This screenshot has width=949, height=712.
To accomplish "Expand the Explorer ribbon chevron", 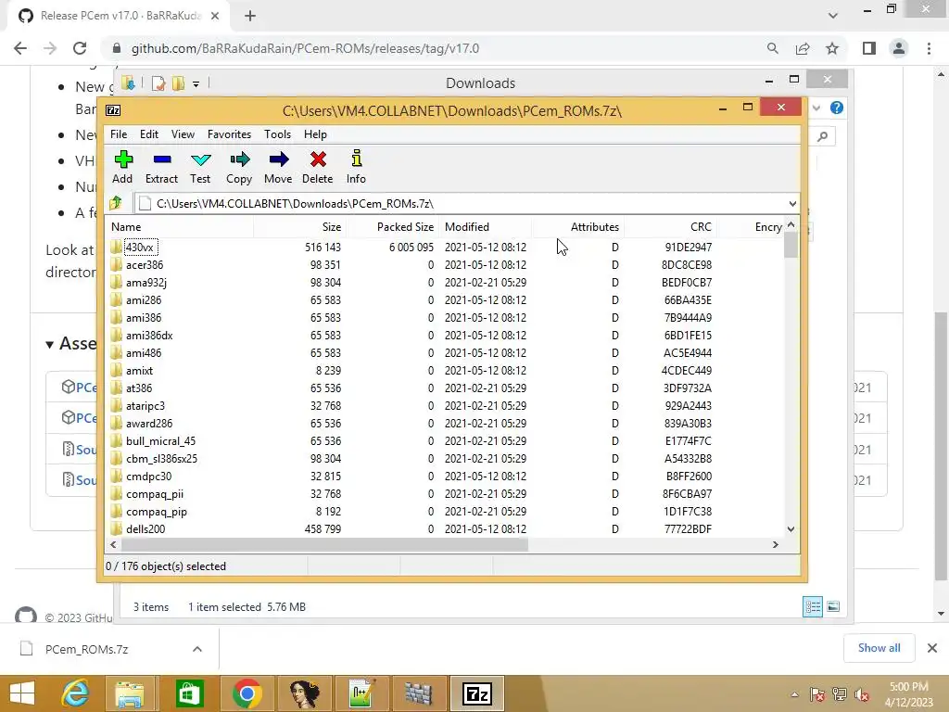I will tap(816, 108).
